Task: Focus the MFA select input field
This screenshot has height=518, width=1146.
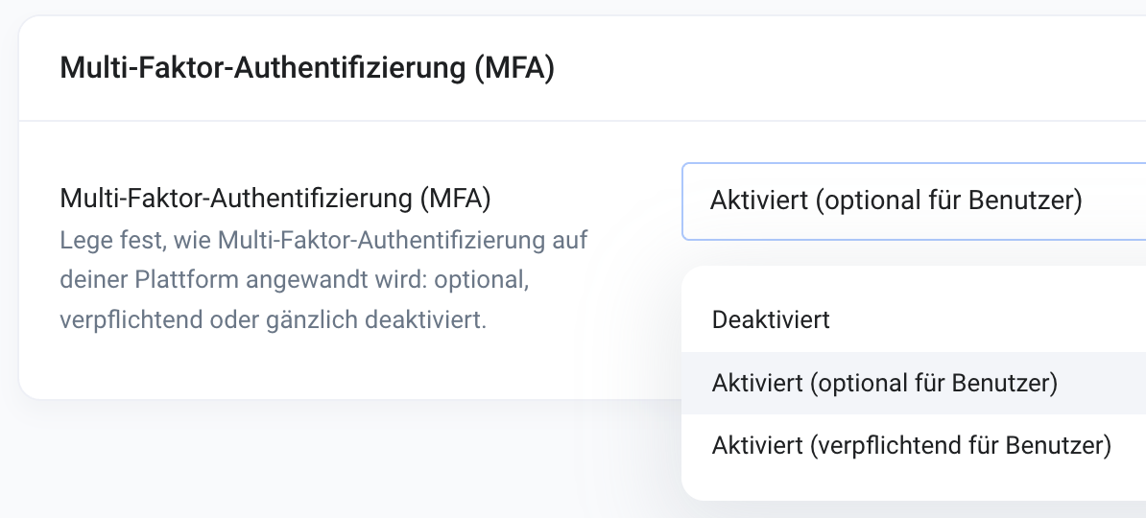Action: pos(912,201)
